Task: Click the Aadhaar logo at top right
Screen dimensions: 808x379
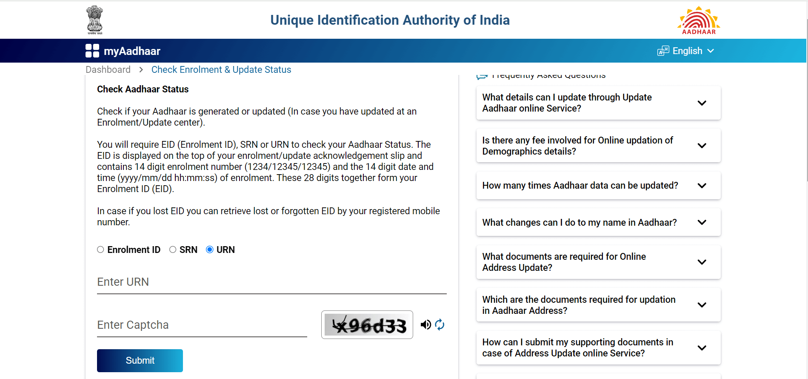Action: [698, 20]
